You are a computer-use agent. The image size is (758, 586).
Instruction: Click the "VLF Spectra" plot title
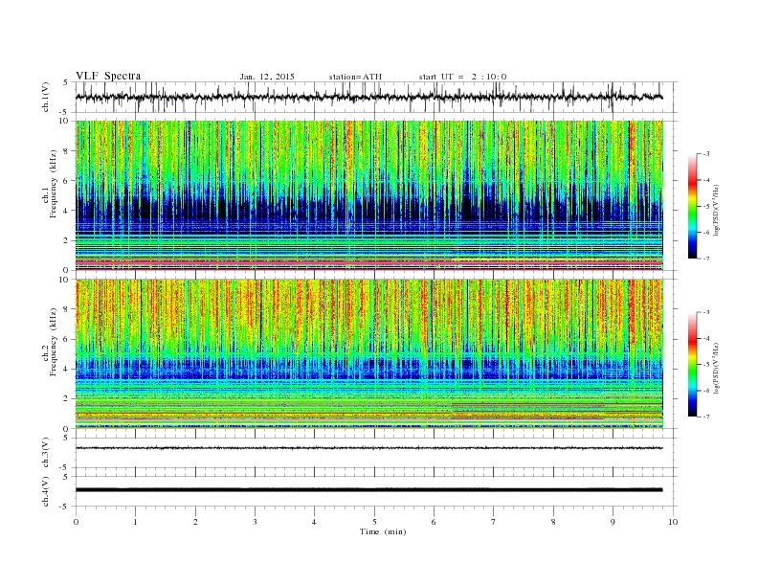click(x=108, y=76)
